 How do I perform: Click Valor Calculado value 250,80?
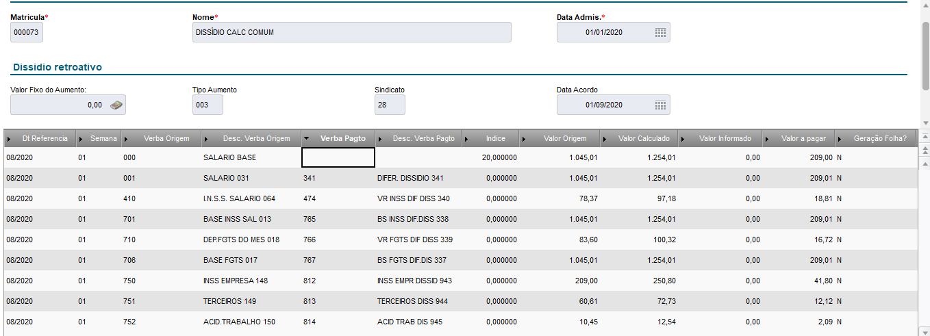coord(663,281)
